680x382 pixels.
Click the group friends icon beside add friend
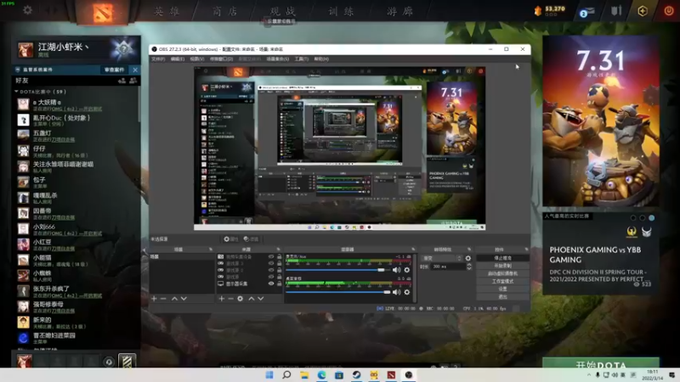[133, 80]
